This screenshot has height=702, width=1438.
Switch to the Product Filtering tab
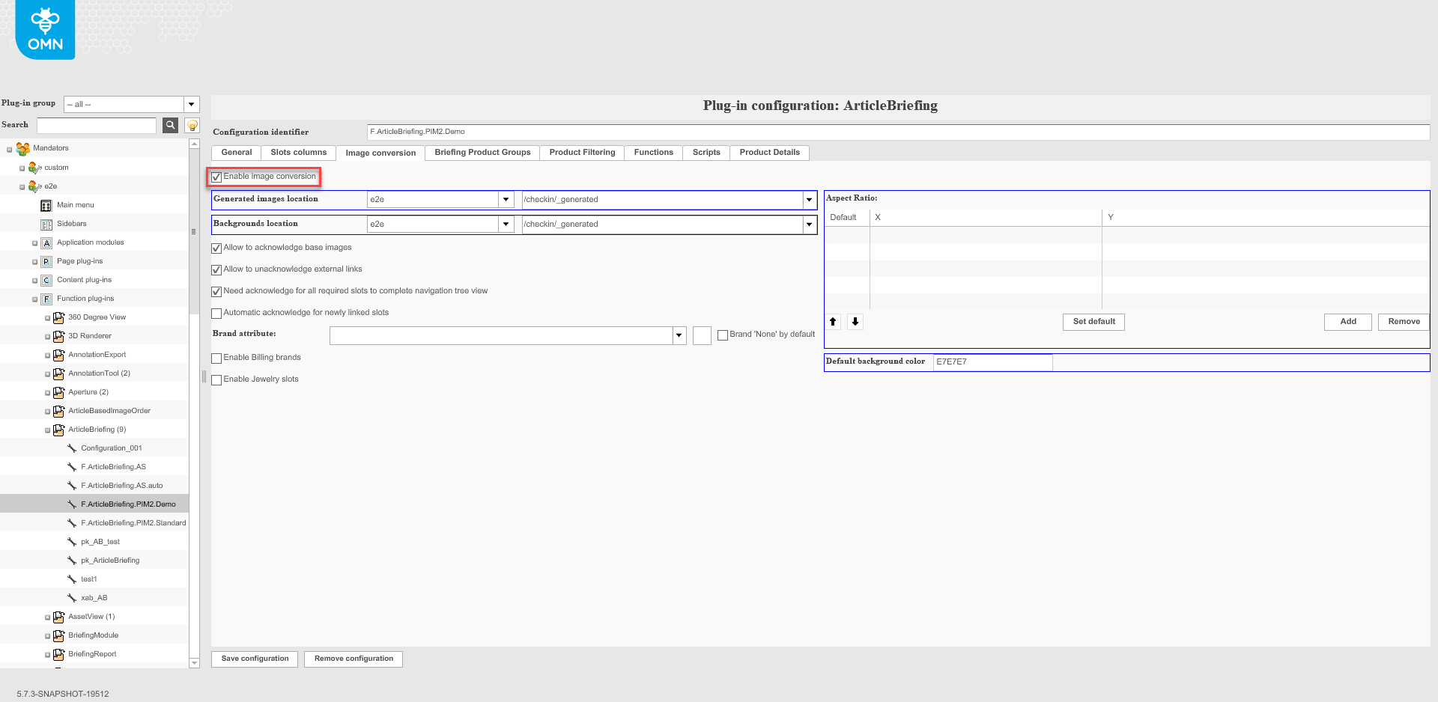[x=581, y=153]
